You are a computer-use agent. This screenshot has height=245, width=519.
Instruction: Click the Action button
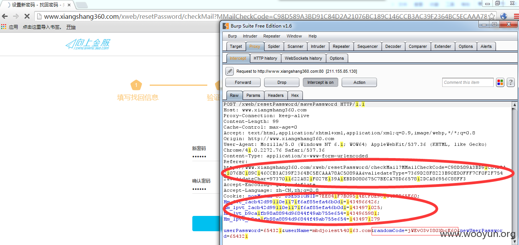(359, 82)
